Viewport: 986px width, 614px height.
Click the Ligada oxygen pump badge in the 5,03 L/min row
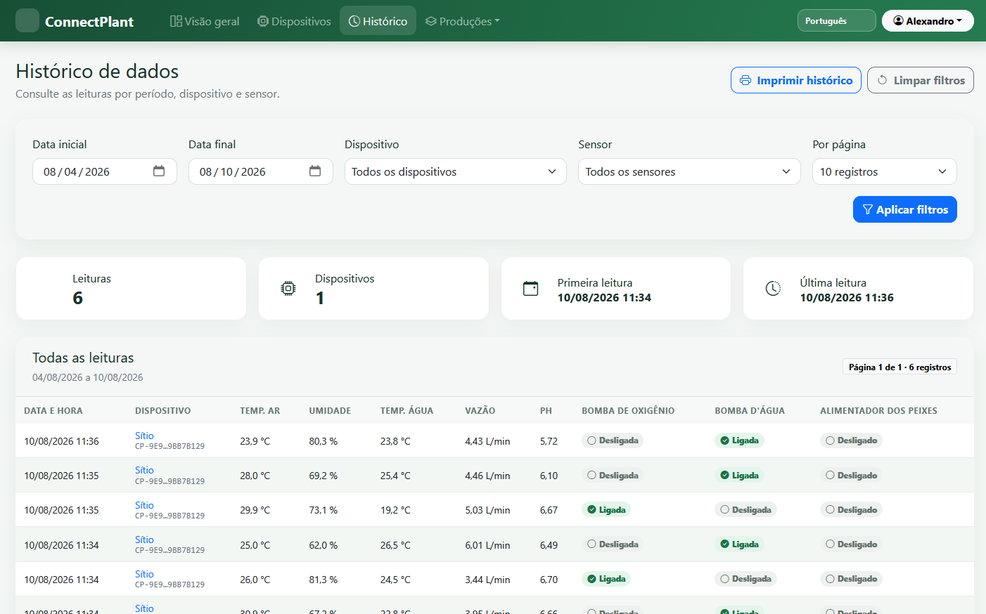(606, 510)
